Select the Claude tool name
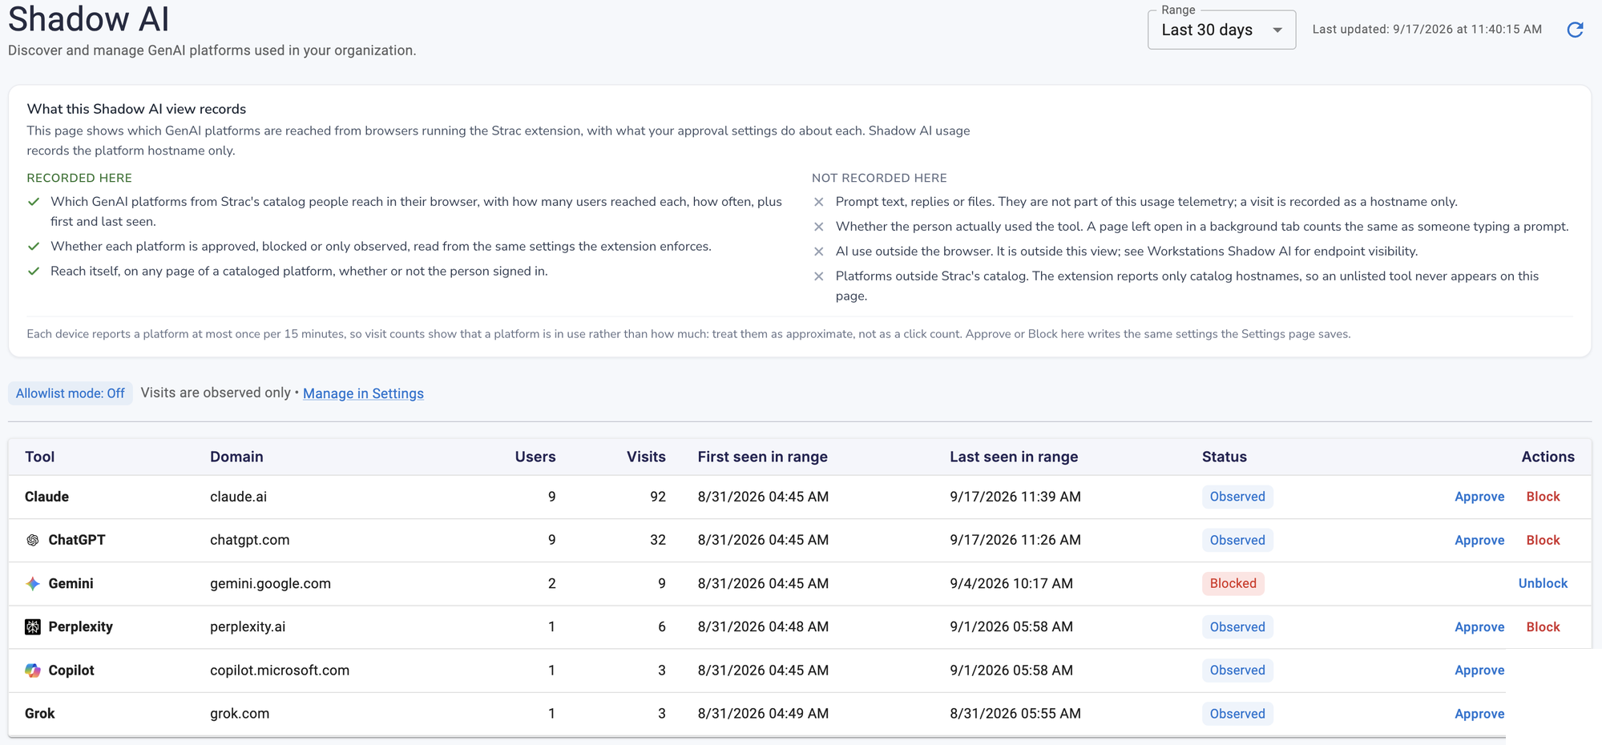1602x745 pixels. [x=46, y=497]
